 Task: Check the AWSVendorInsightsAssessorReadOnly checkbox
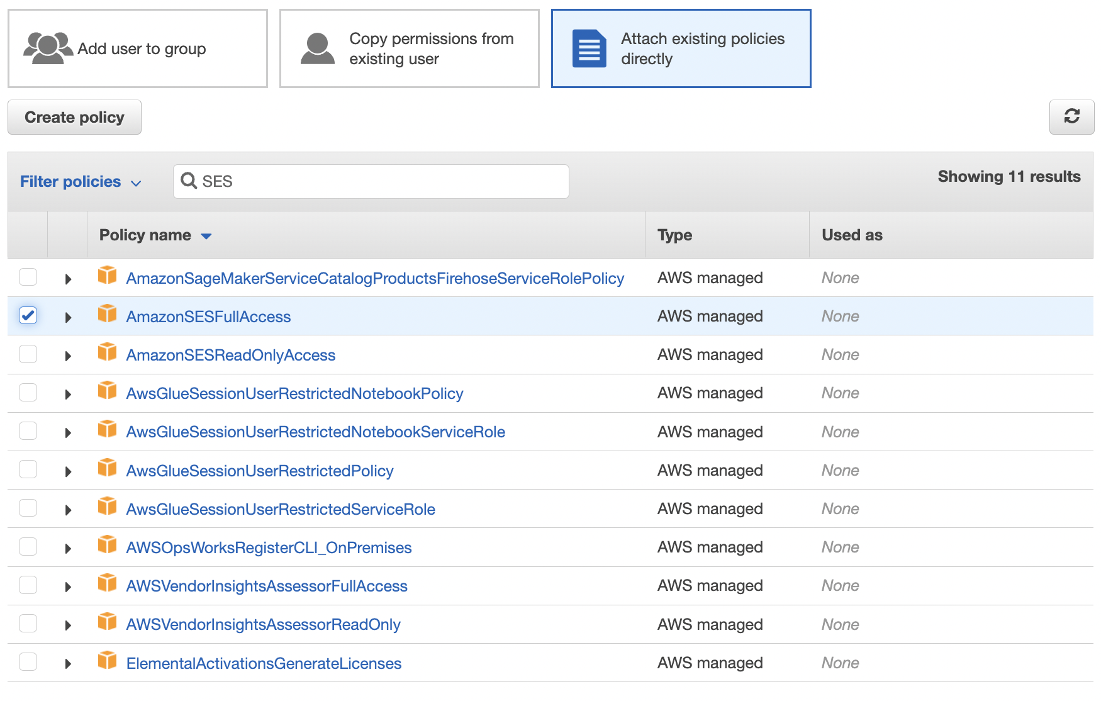28,623
